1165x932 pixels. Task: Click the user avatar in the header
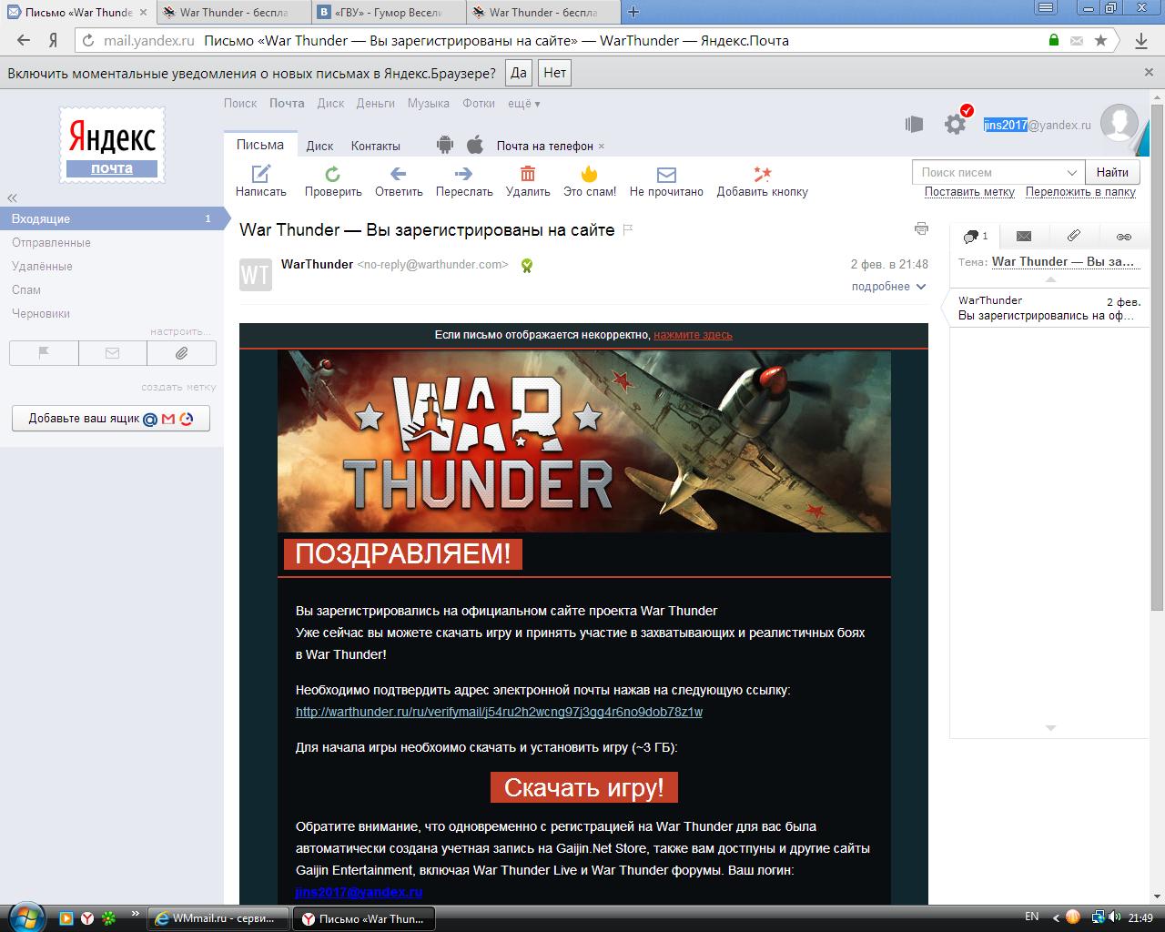1119,124
